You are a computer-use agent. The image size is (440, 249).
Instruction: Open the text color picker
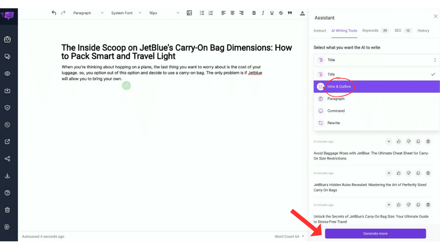pyautogui.click(x=302, y=13)
